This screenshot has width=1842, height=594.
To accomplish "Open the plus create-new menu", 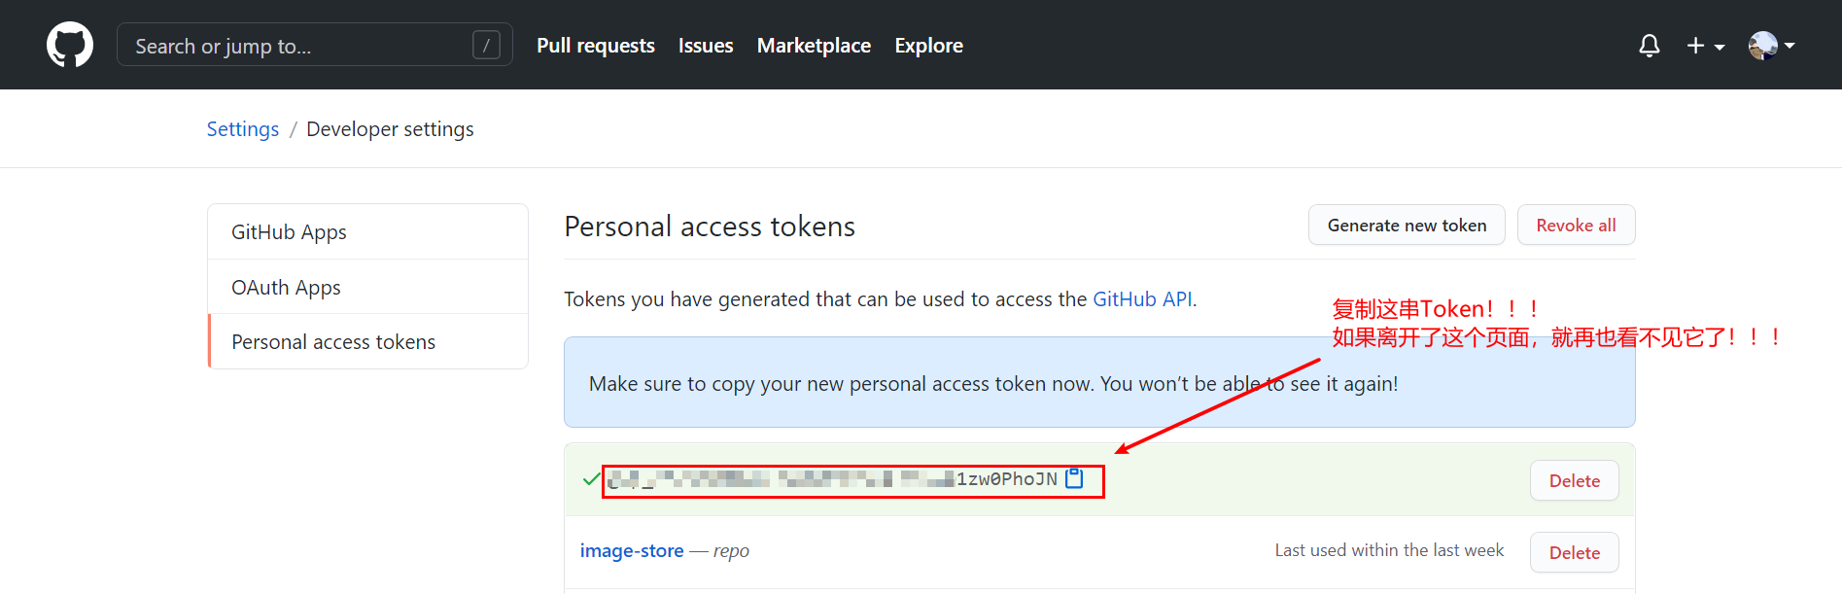I will [1705, 46].
